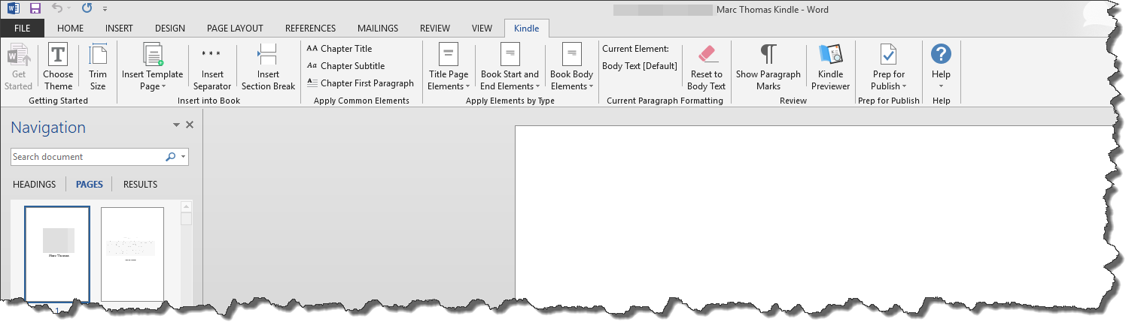
Task: Click the Navigation pane title text
Action: 48,128
